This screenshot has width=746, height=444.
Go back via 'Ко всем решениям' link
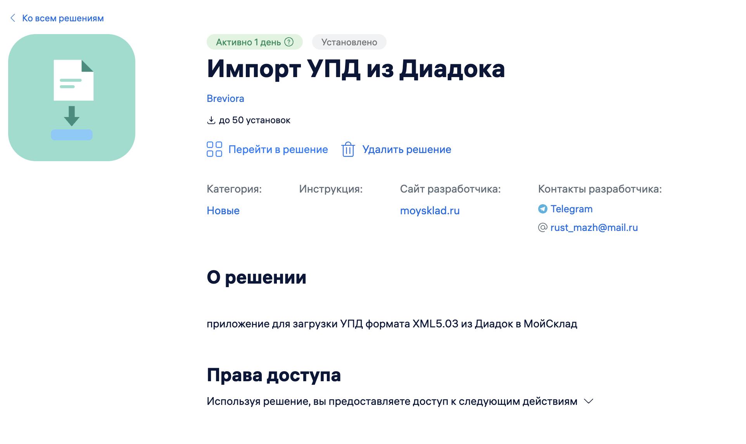click(x=63, y=18)
